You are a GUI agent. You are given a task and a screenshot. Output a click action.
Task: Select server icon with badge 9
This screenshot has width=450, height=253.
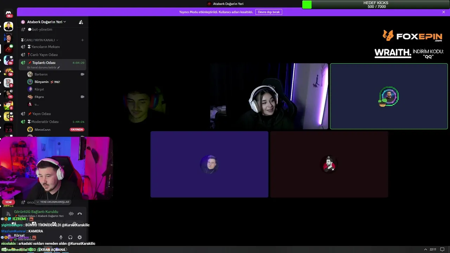(x=8, y=116)
